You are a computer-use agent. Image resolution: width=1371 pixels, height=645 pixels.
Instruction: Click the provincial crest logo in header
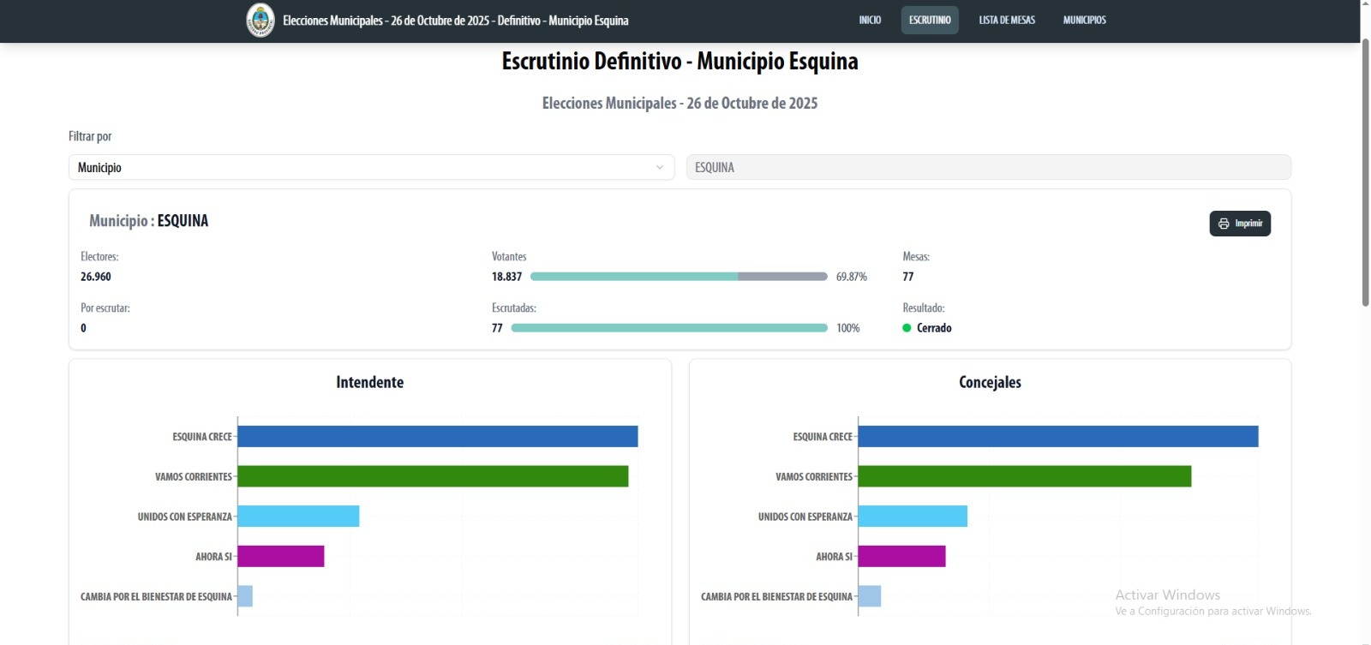point(260,21)
